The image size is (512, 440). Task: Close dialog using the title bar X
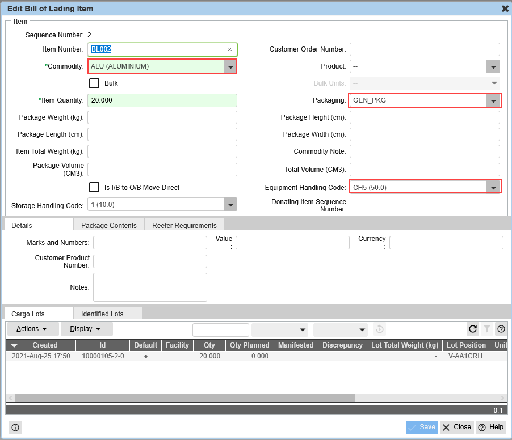coord(505,9)
